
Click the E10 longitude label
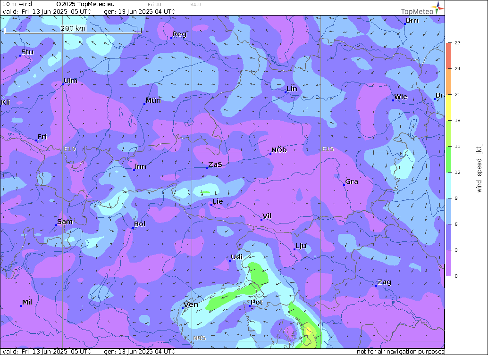(70, 149)
